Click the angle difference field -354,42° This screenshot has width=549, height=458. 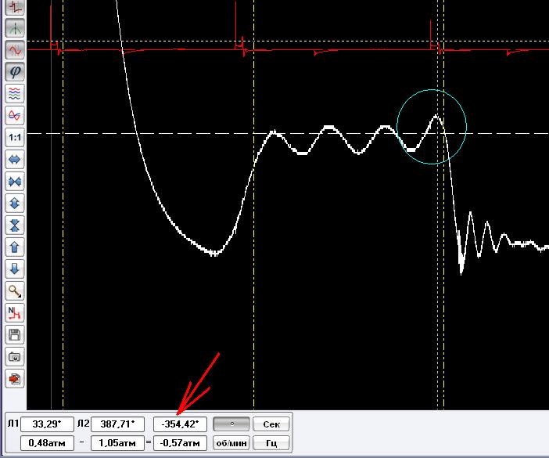(180, 424)
